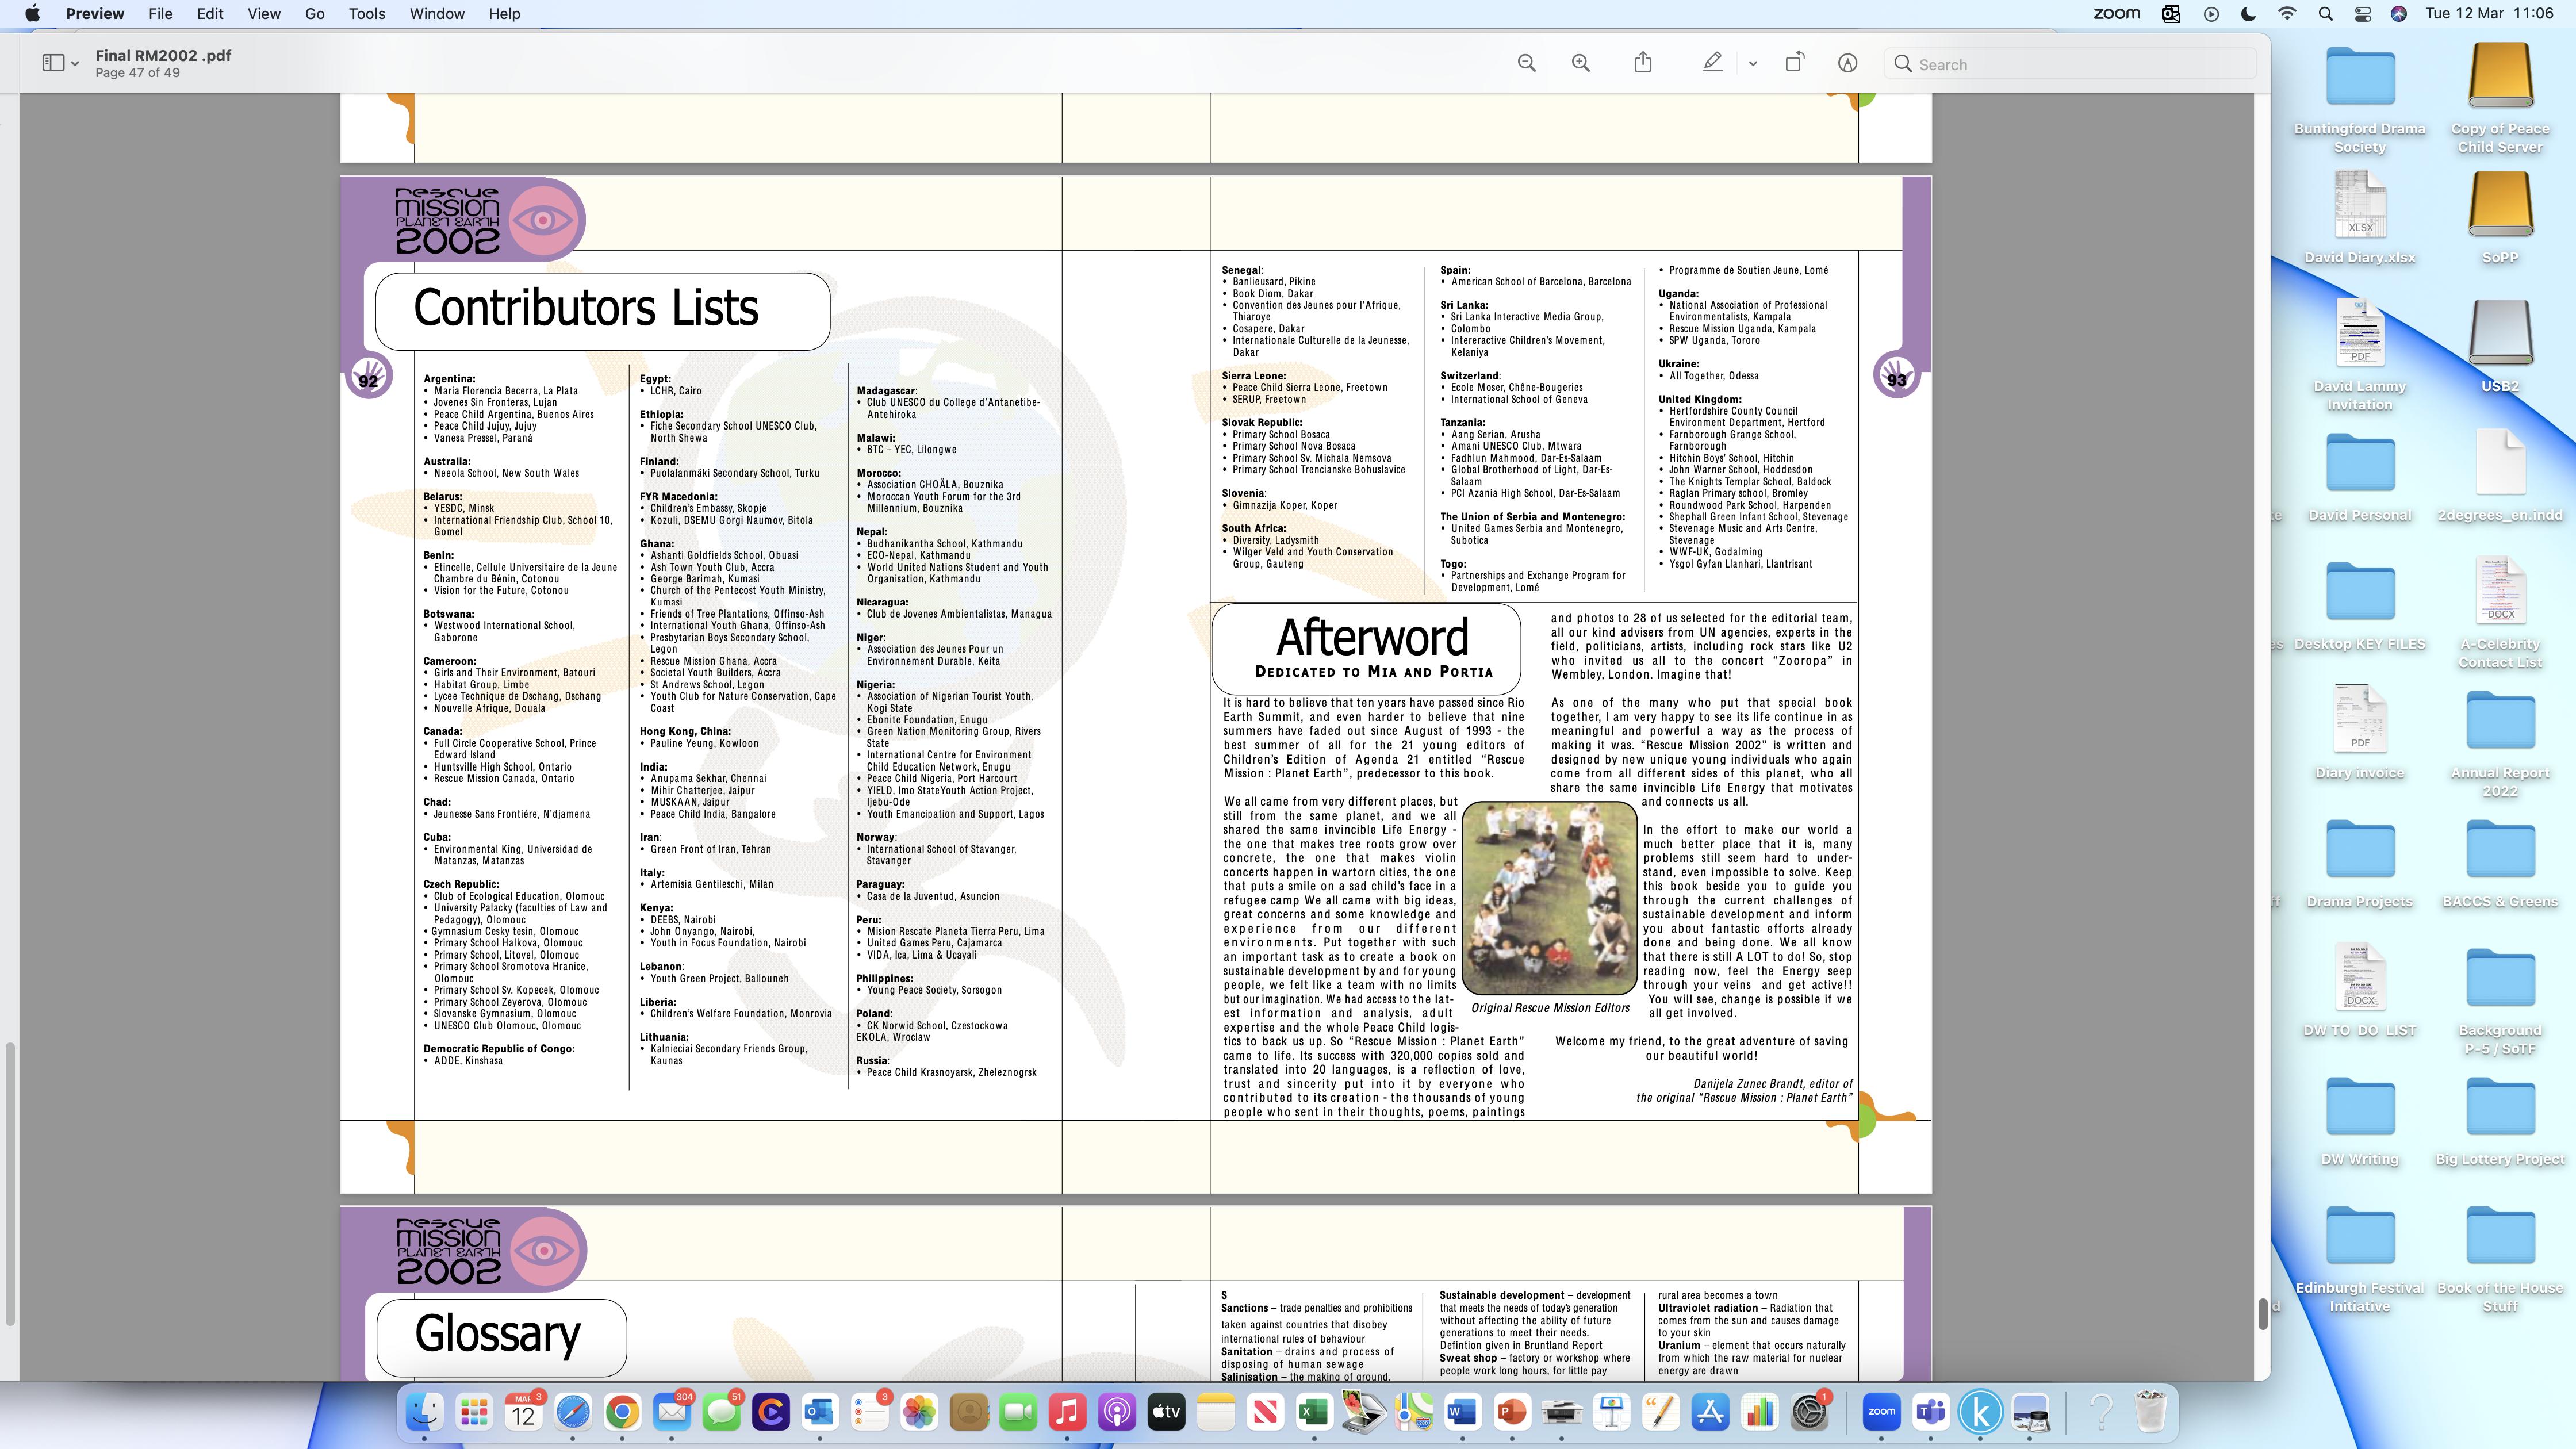Viewport: 2576px width, 1449px height.
Task: Open the Spotlight search icon
Action: tap(2325, 14)
